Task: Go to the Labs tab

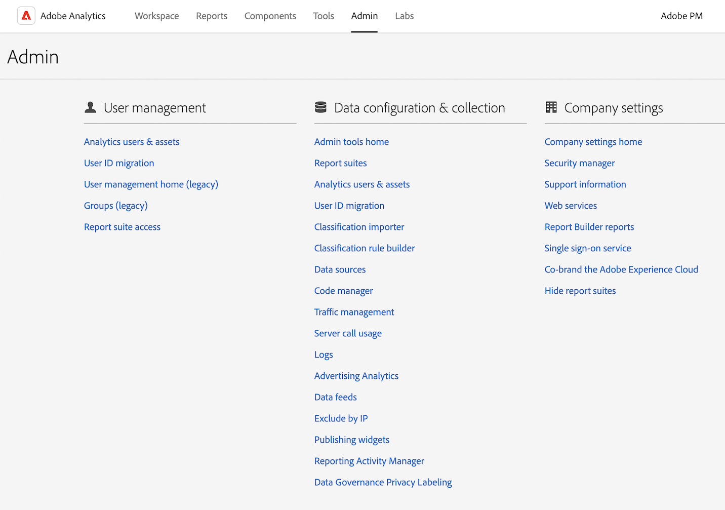Action: tap(404, 16)
